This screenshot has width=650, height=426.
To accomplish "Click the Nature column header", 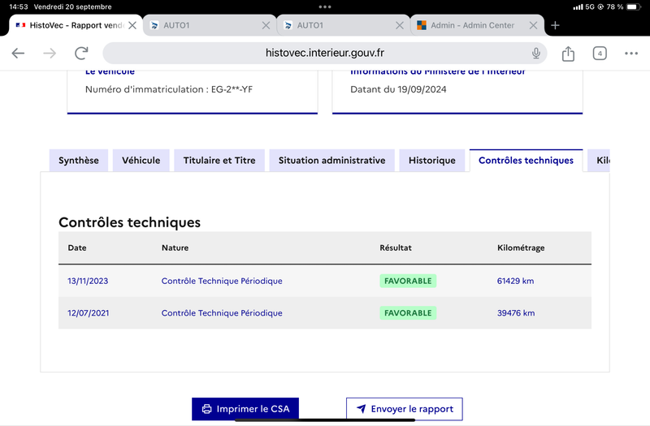I will tap(175, 247).
